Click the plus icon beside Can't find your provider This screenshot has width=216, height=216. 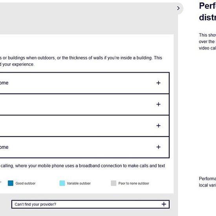(164, 204)
